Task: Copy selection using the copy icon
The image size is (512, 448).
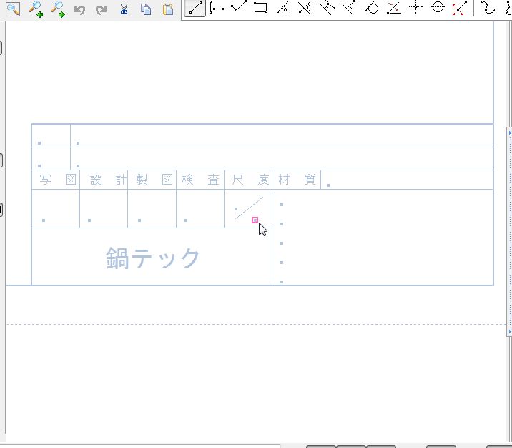Action: [x=145, y=10]
